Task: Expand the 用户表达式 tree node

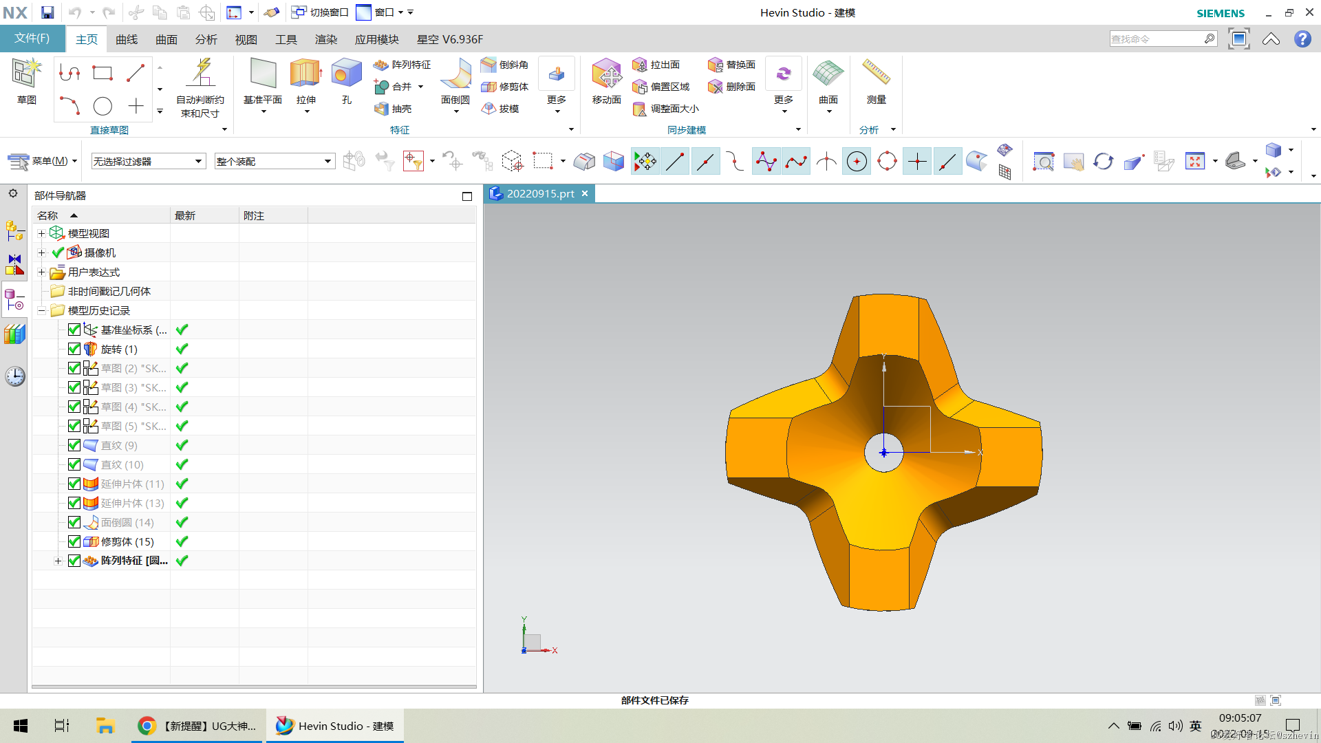Action: [x=41, y=272]
